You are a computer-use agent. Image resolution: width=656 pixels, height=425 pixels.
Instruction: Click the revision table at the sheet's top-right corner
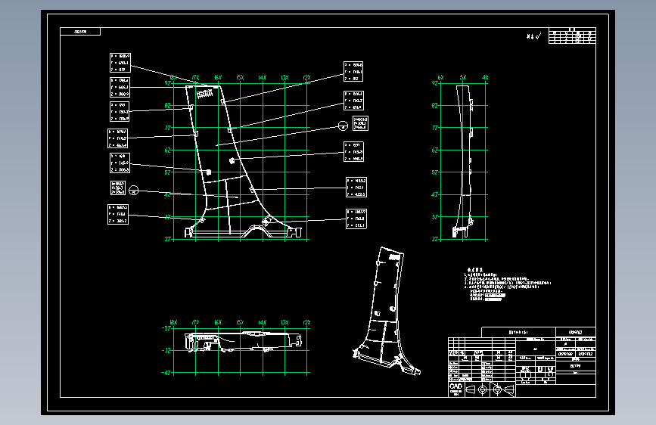572,36
